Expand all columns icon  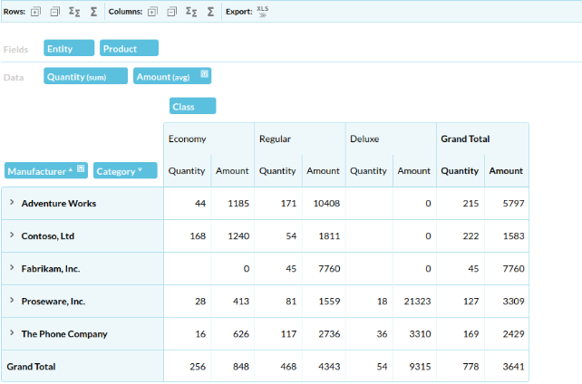tap(152, 12)
